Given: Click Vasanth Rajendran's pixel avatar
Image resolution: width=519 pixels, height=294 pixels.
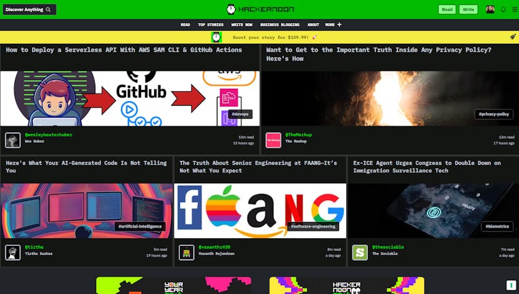Looking at the screenshot, I should [186, 252].
